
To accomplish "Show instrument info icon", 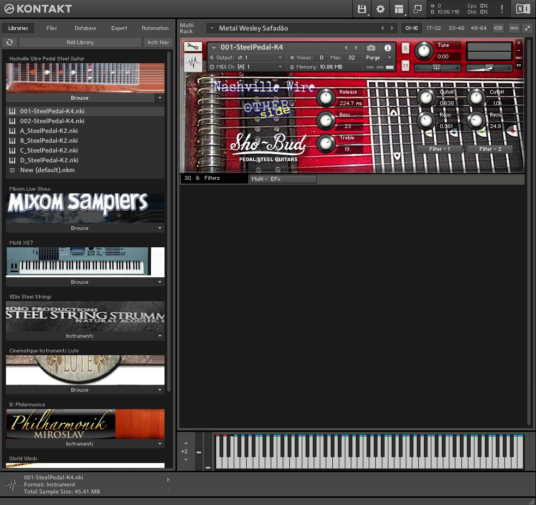I will [x=388, y=48].
